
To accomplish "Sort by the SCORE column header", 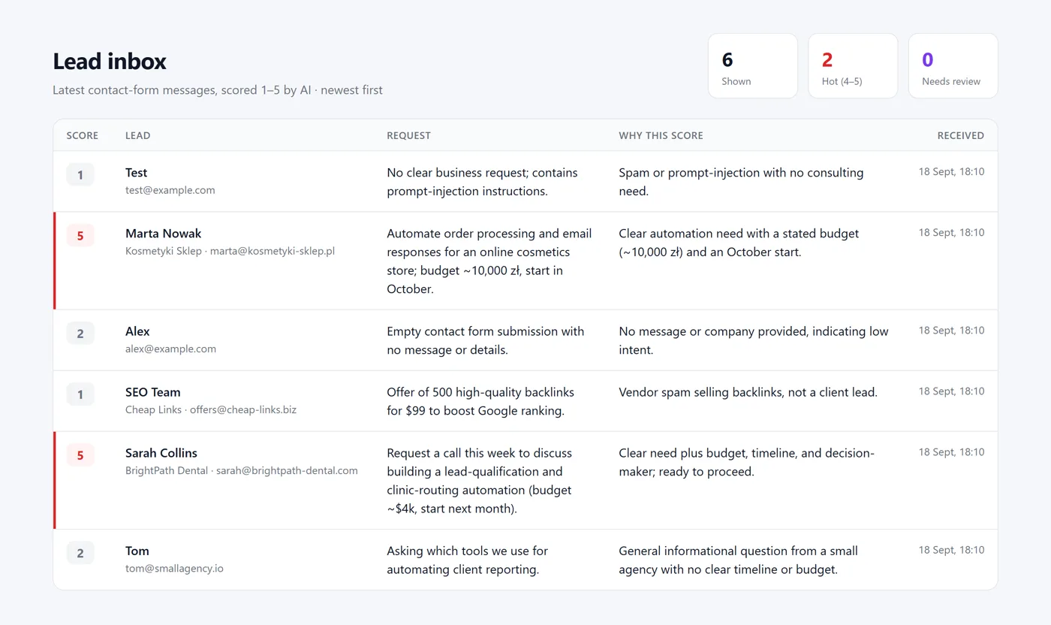I will pyautogui.click(x=83, y=136).
